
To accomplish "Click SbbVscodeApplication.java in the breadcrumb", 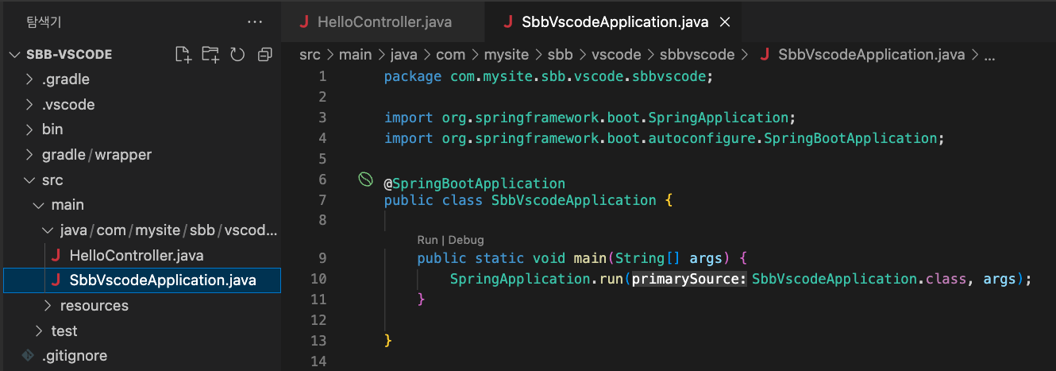I will point(872,55).
